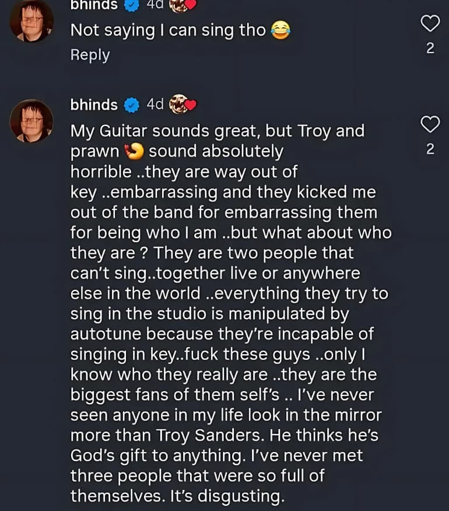Open the profile picture beside the first comment

(31, 21)
